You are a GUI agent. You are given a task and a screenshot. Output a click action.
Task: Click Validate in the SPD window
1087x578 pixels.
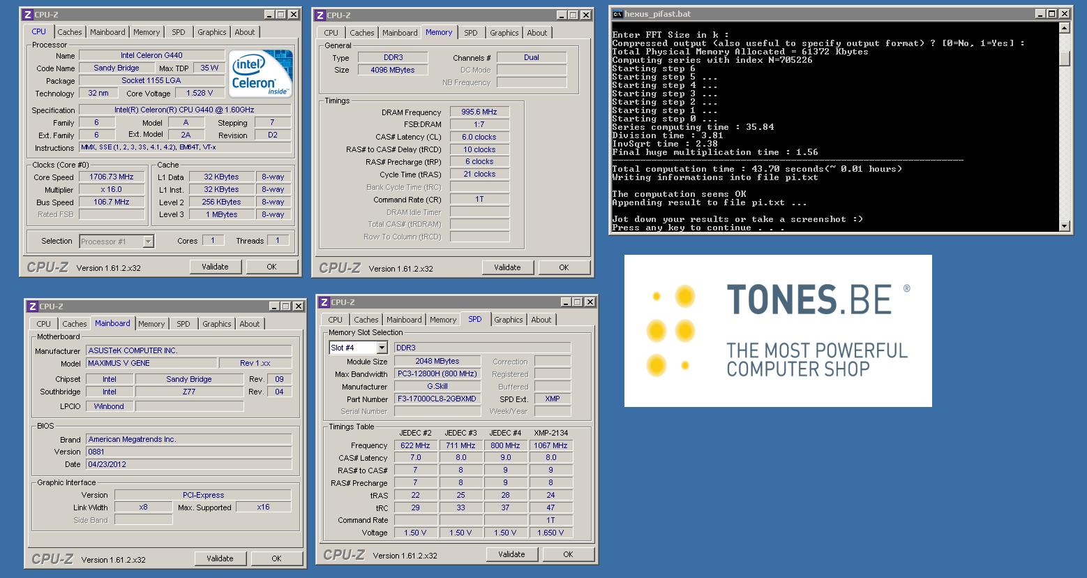(x=512, y=554)
